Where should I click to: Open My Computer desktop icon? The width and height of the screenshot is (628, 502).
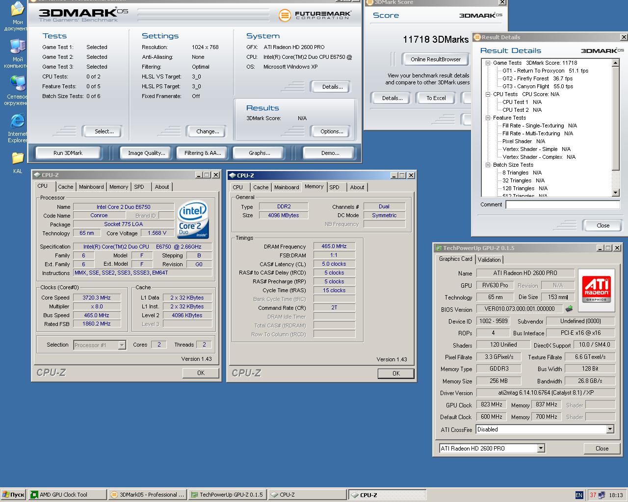[x=18, y=53]
